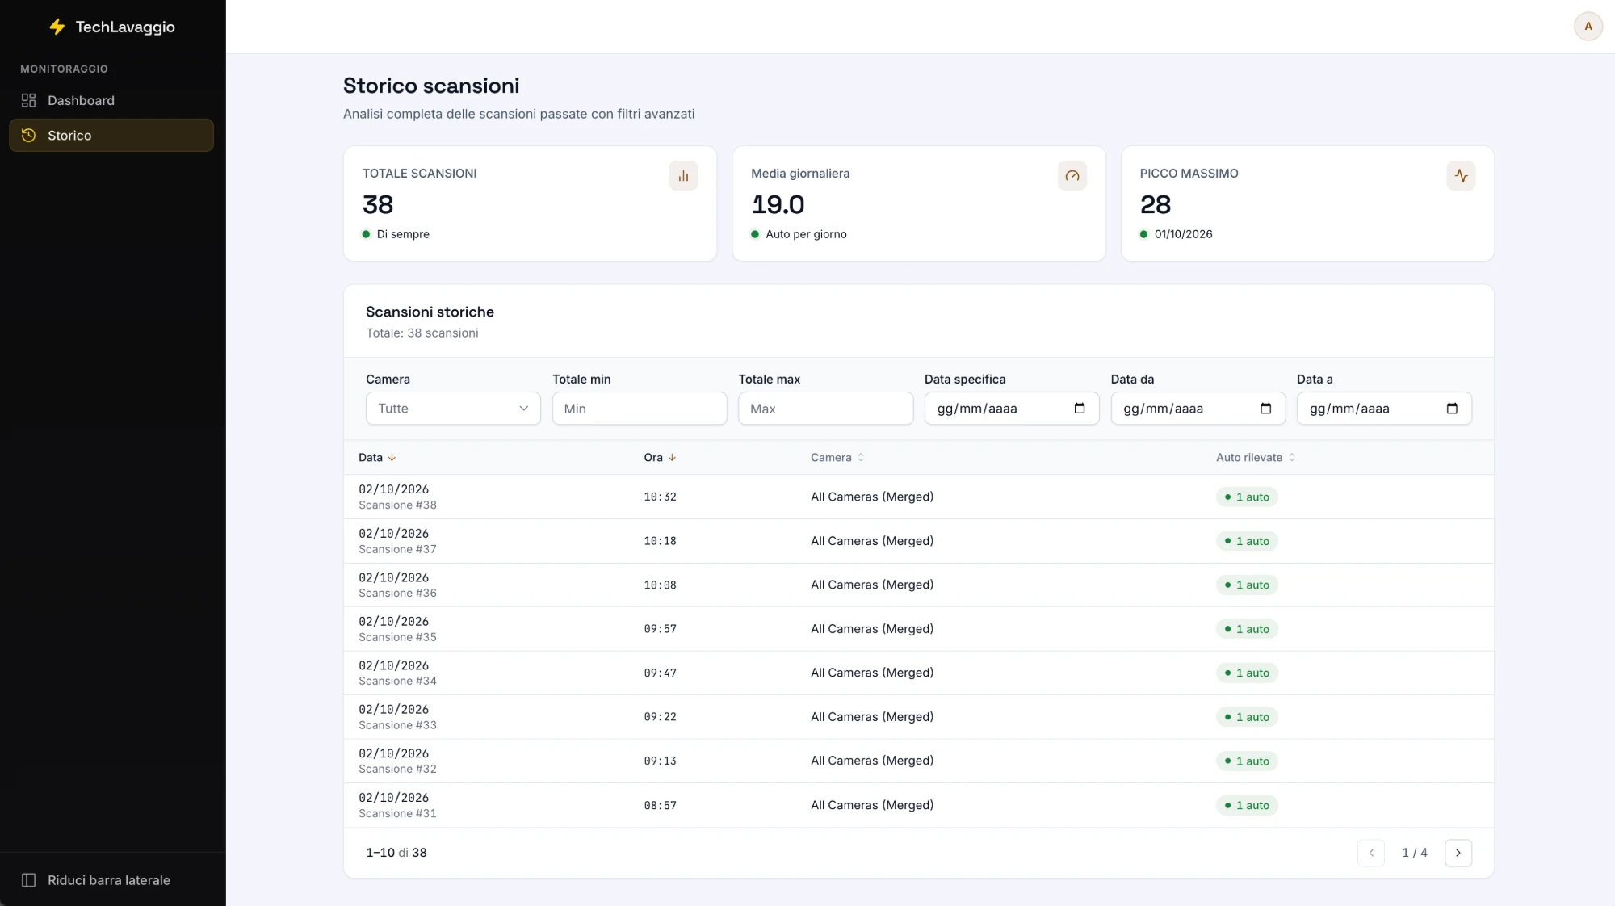Click the 09:47 time cell

(660, 673)
